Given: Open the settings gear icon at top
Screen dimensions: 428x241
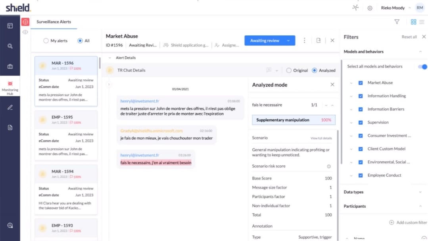Looking at the screenshot, I should pos(370,8).
